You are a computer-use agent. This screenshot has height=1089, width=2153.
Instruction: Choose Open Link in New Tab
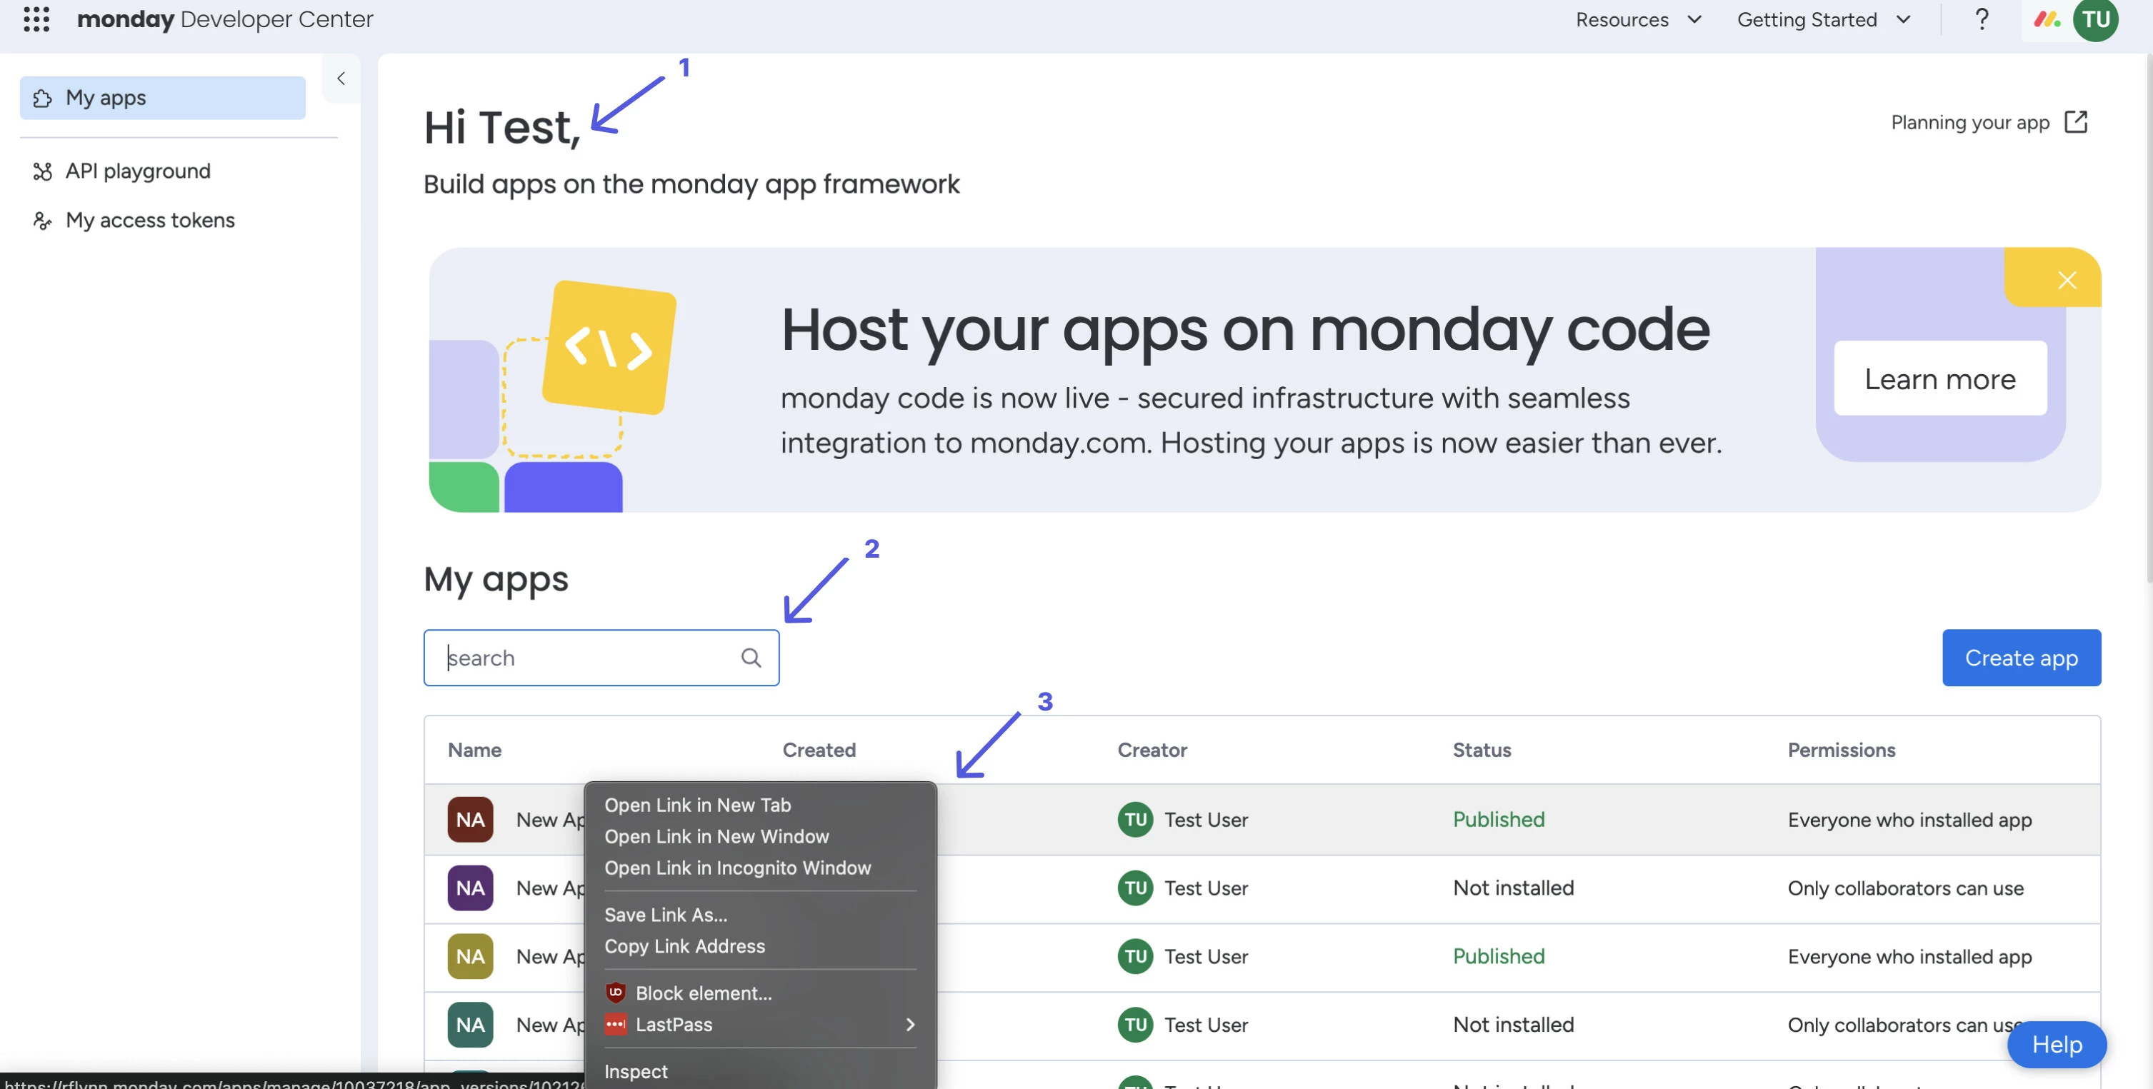click(760, 805)
